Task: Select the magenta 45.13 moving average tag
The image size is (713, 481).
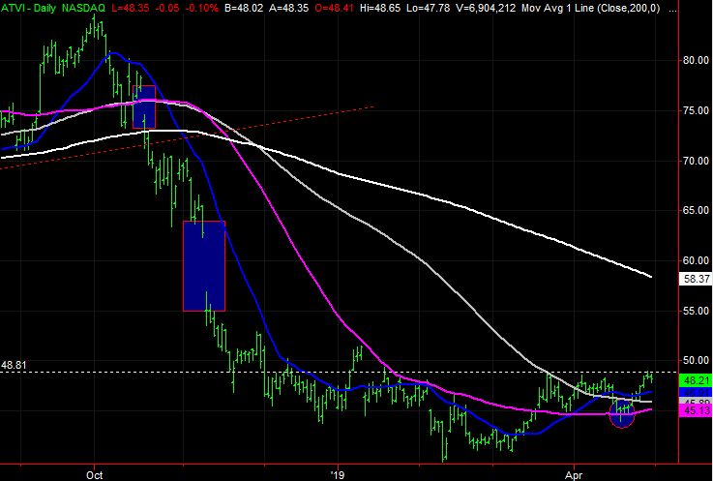Action: coord(696,411)
